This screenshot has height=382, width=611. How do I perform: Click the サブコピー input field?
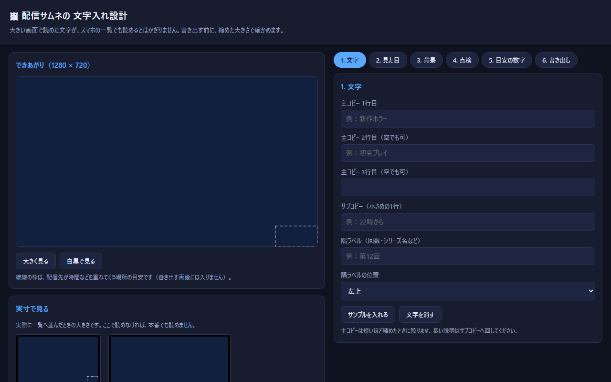tap(468, 222)
